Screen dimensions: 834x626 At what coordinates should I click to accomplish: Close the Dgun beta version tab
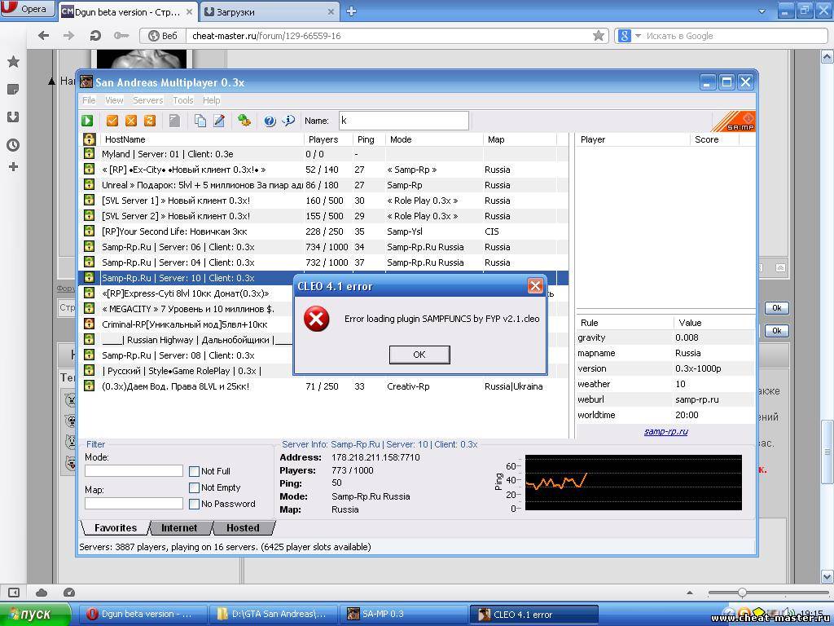click(189, 11)
